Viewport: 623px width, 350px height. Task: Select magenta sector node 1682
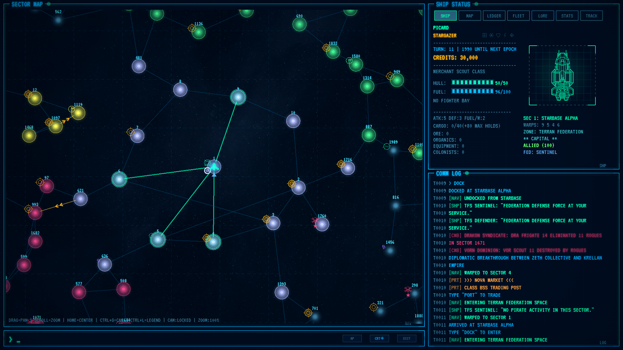(35, 241)
